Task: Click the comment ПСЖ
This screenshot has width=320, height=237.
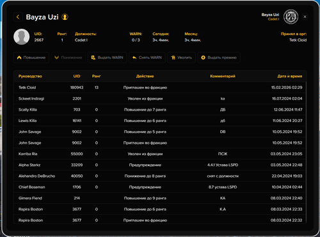Action: click(223, 154)
